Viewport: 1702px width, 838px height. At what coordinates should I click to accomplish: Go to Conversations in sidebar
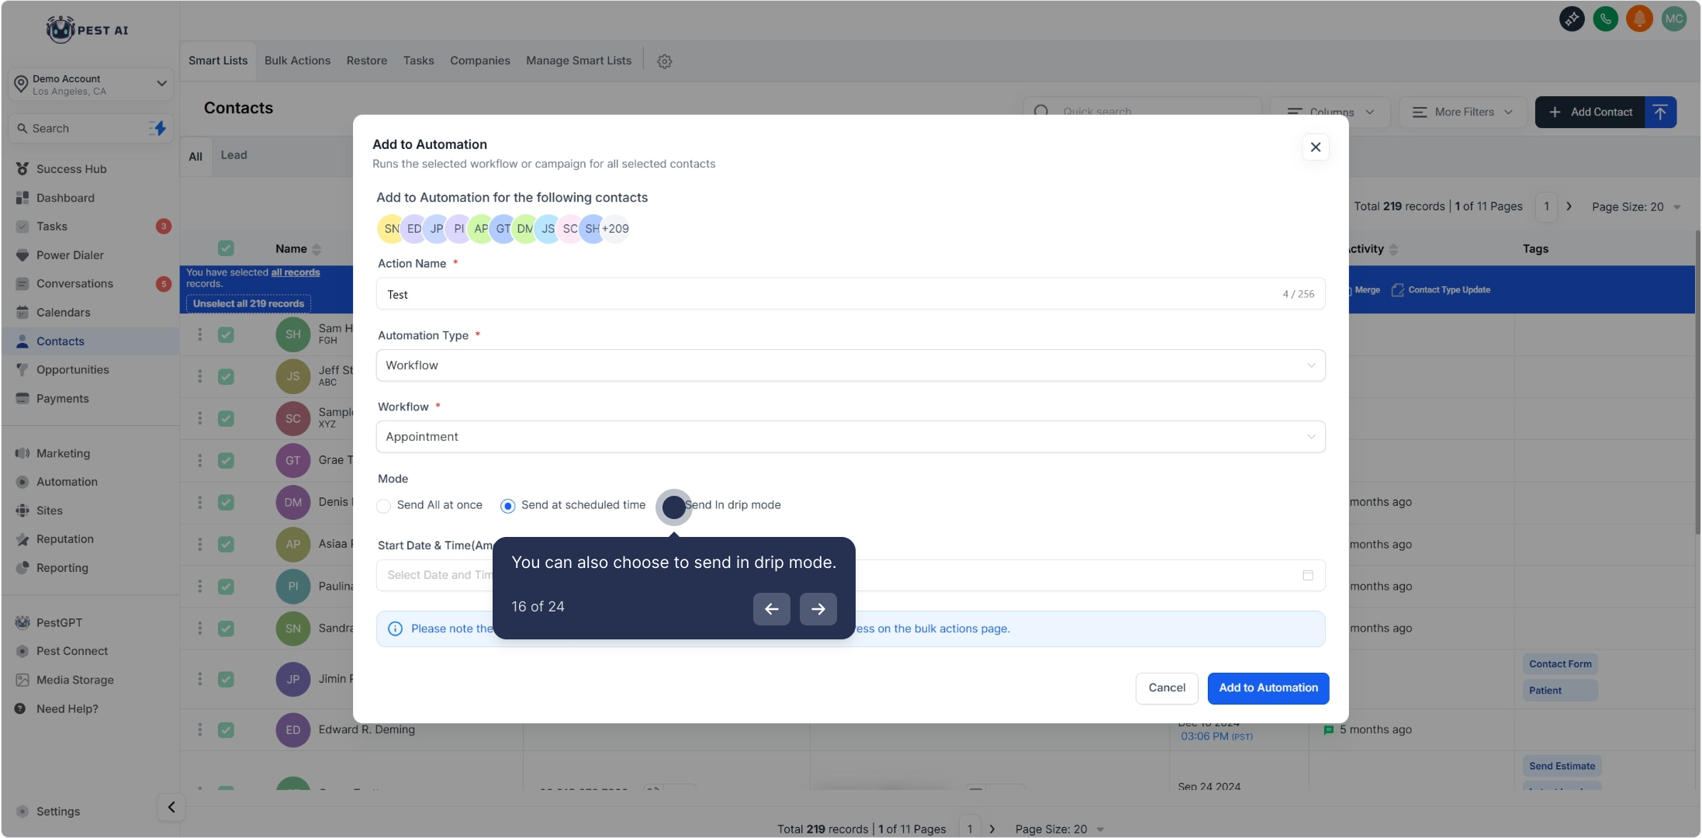coord(74,284)
